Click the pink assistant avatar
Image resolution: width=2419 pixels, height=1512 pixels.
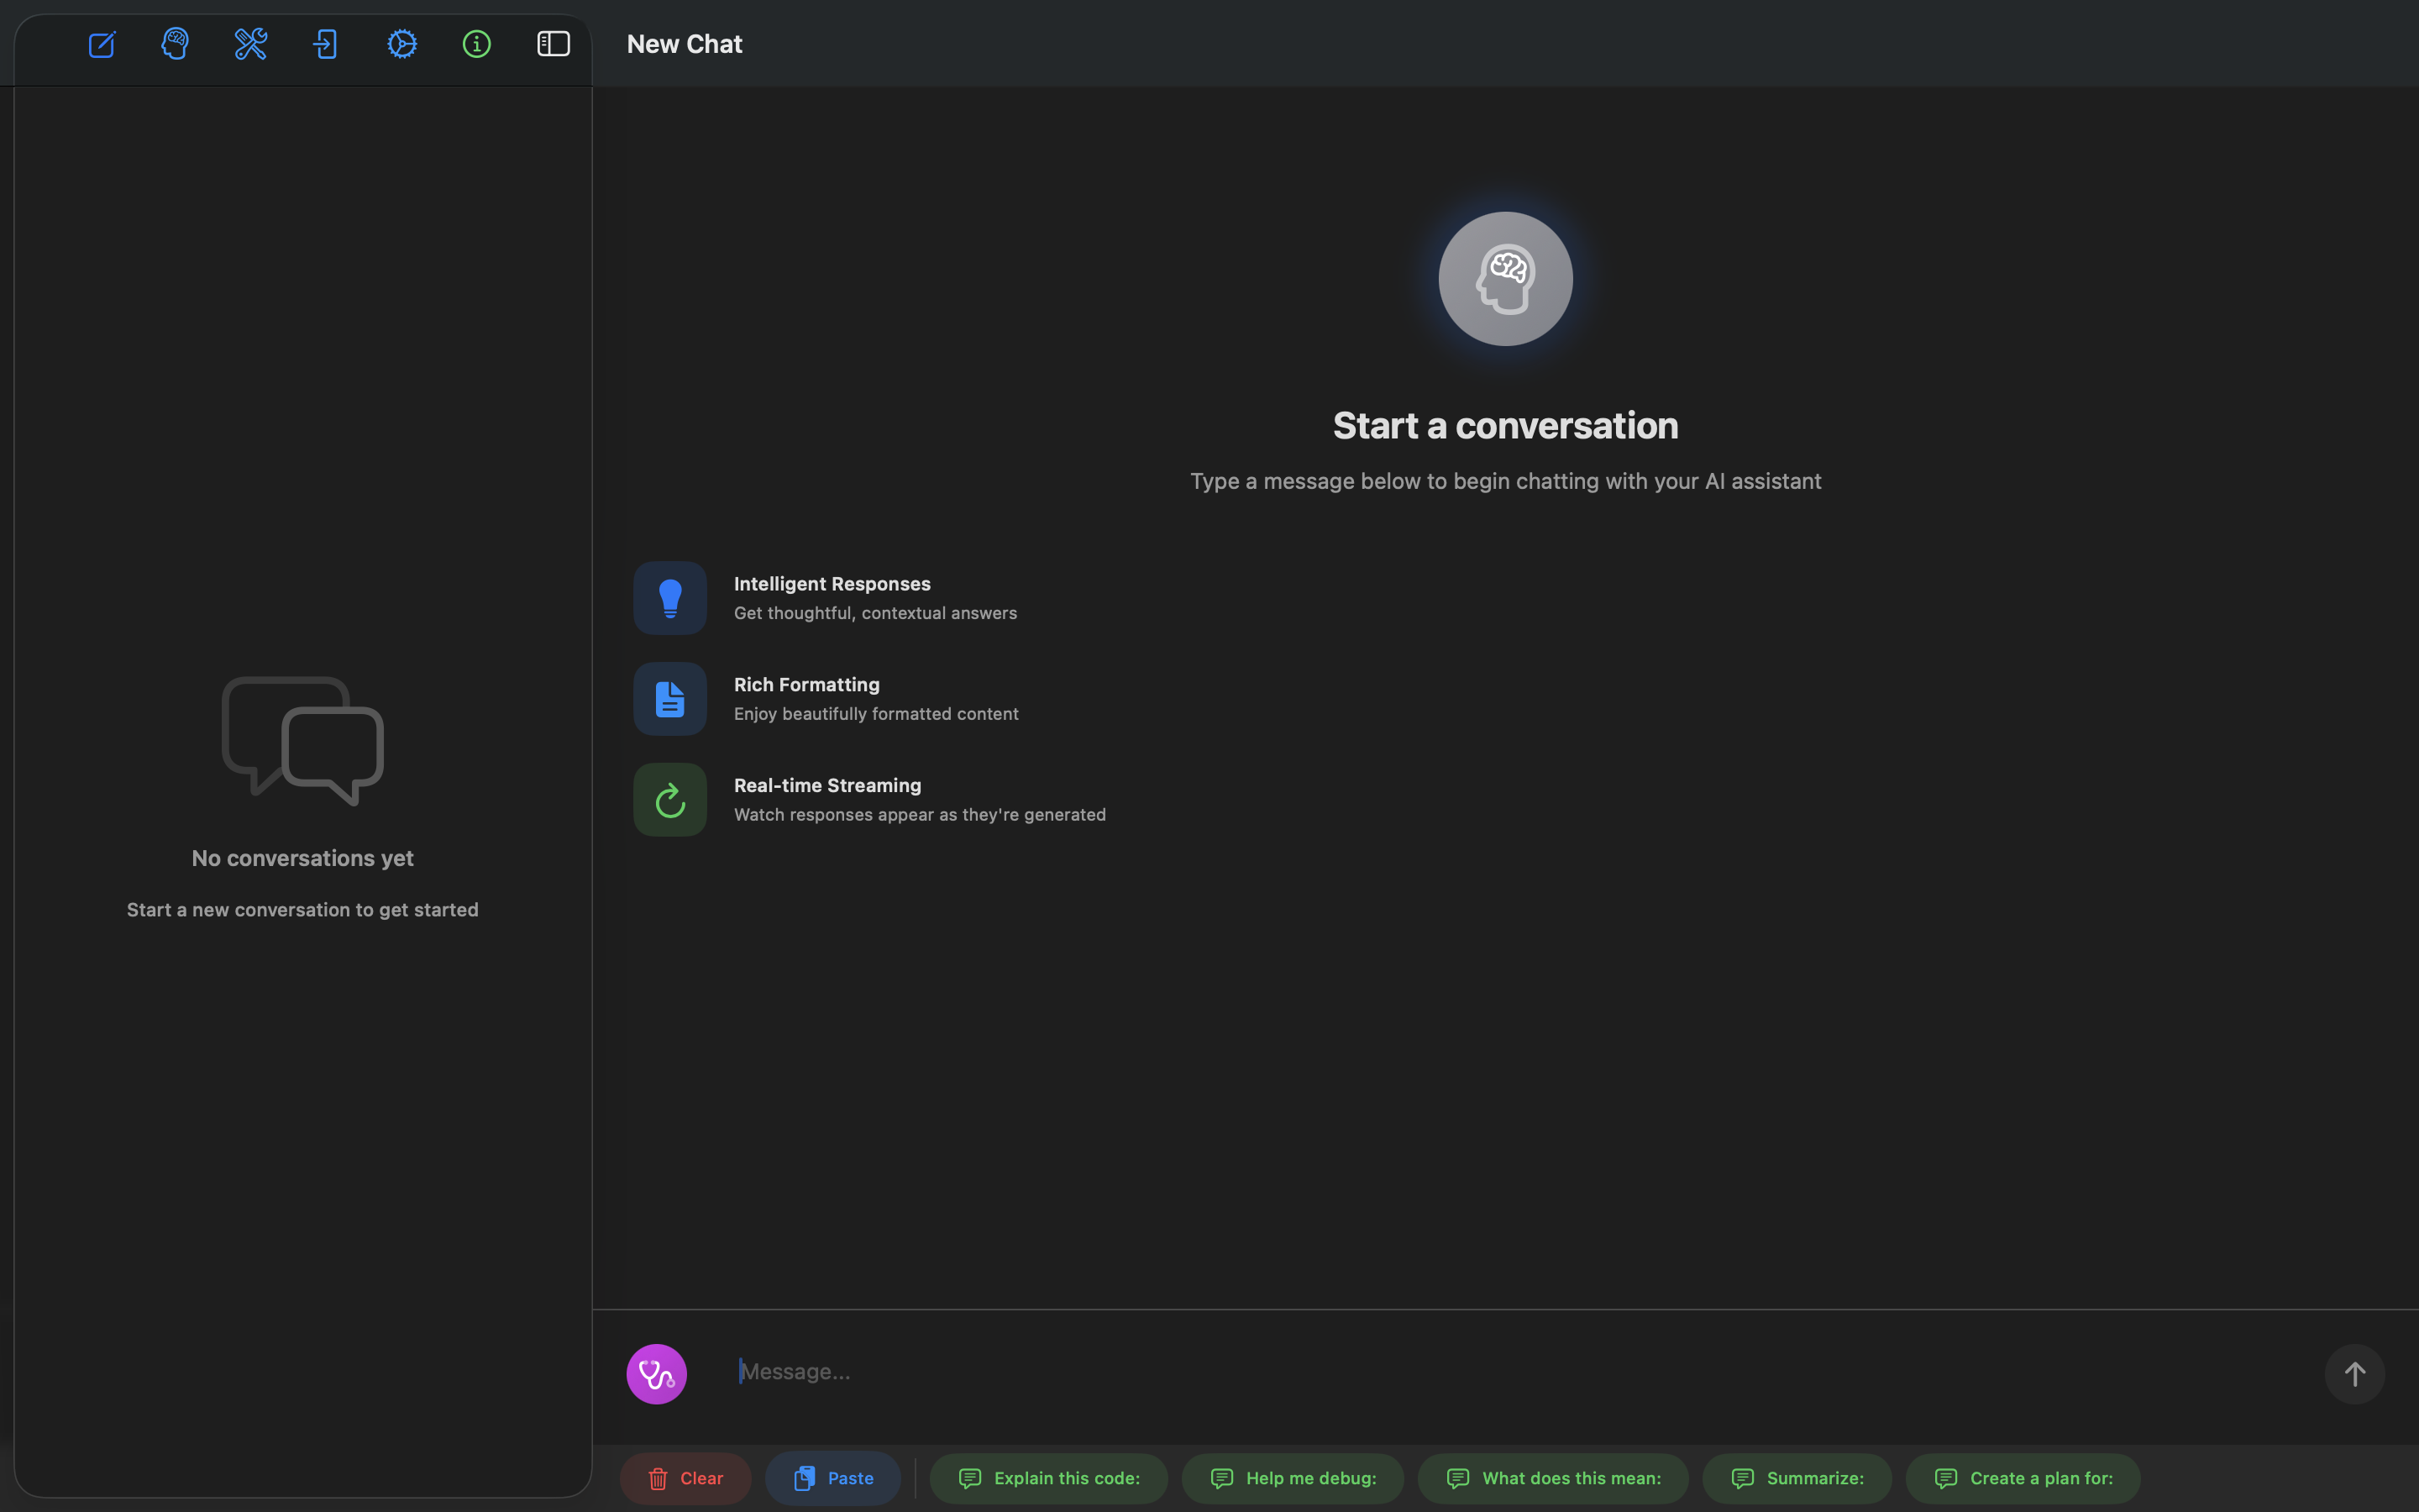(x=657, y=1373)
